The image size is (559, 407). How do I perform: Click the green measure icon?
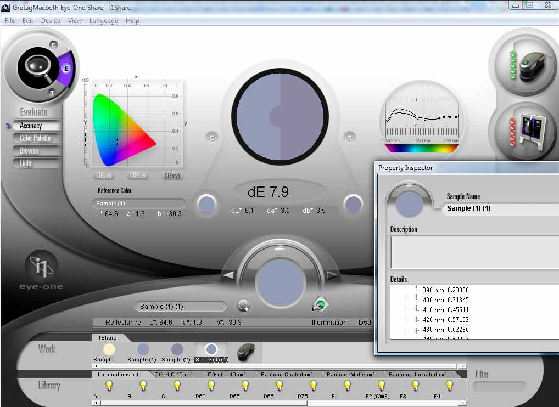click(x=320, y=305)
